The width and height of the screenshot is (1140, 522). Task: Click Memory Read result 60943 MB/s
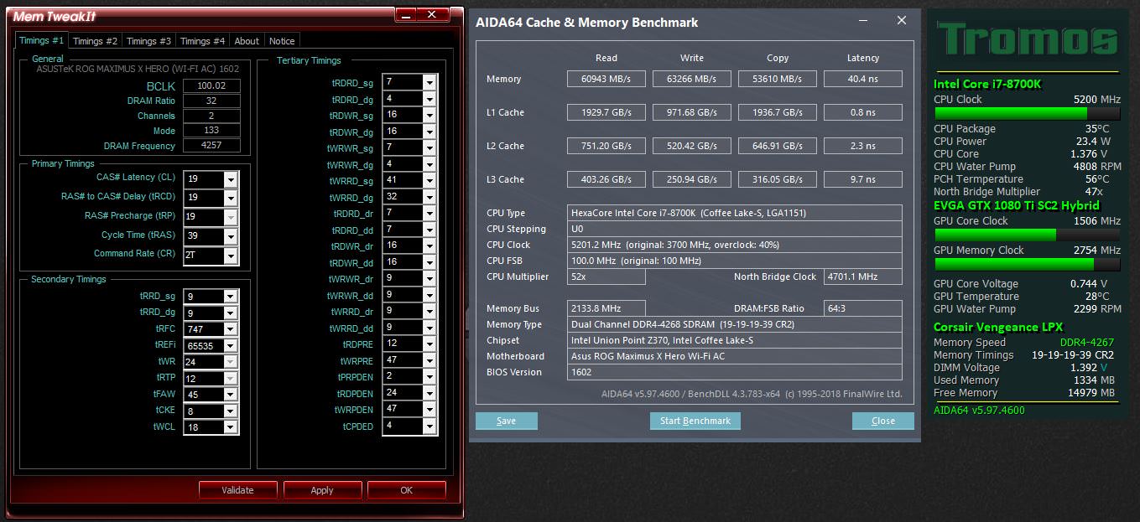coord(606,79)
